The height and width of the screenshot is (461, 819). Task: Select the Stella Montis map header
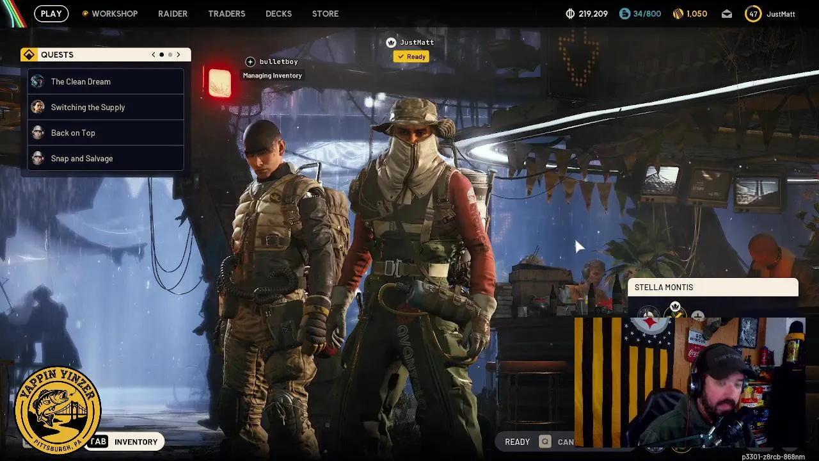[713, 287]
